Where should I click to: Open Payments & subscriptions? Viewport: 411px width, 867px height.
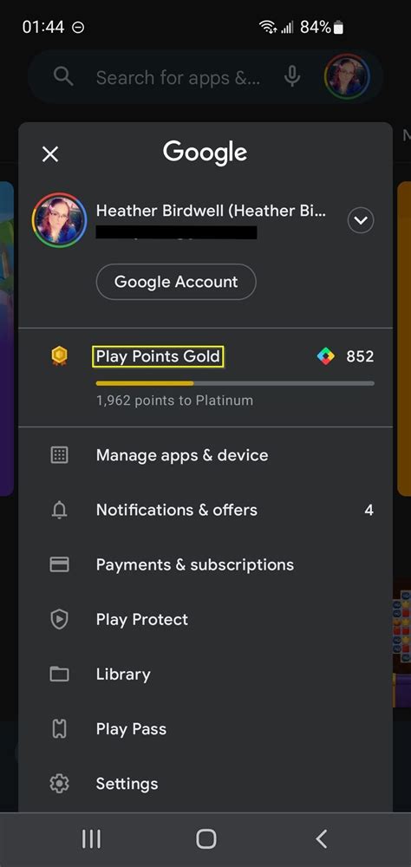pos(205,564)
